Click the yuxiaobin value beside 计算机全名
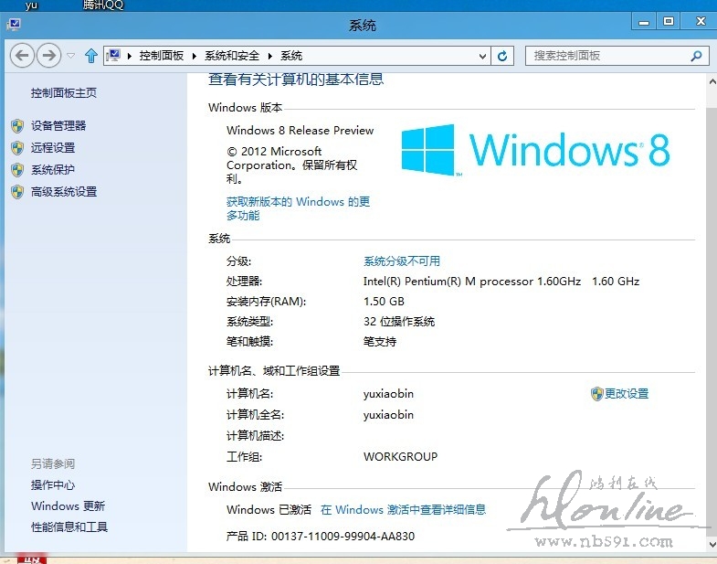The height and width of the screenshot is (564, 717). (388, 415)
